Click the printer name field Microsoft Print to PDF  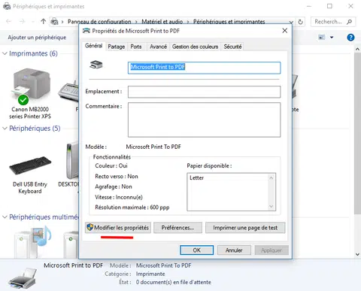coord(204,68)
